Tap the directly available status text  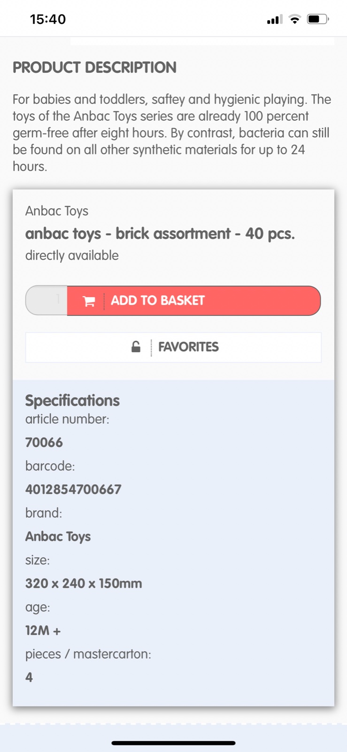coord(72,255)
